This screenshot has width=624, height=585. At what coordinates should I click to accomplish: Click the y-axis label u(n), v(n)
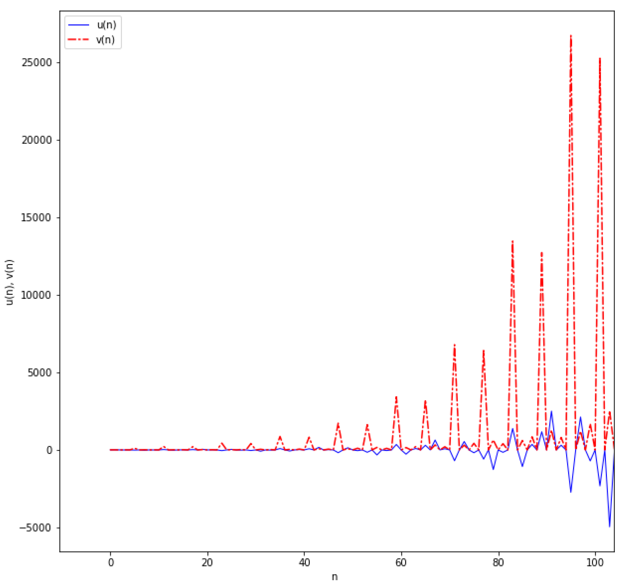(10, 283)
